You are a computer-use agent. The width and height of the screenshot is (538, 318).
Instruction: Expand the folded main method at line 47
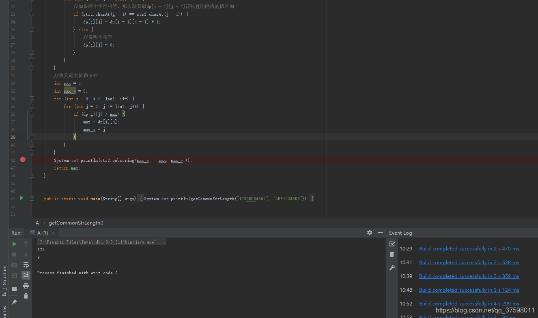click(32, 198)
